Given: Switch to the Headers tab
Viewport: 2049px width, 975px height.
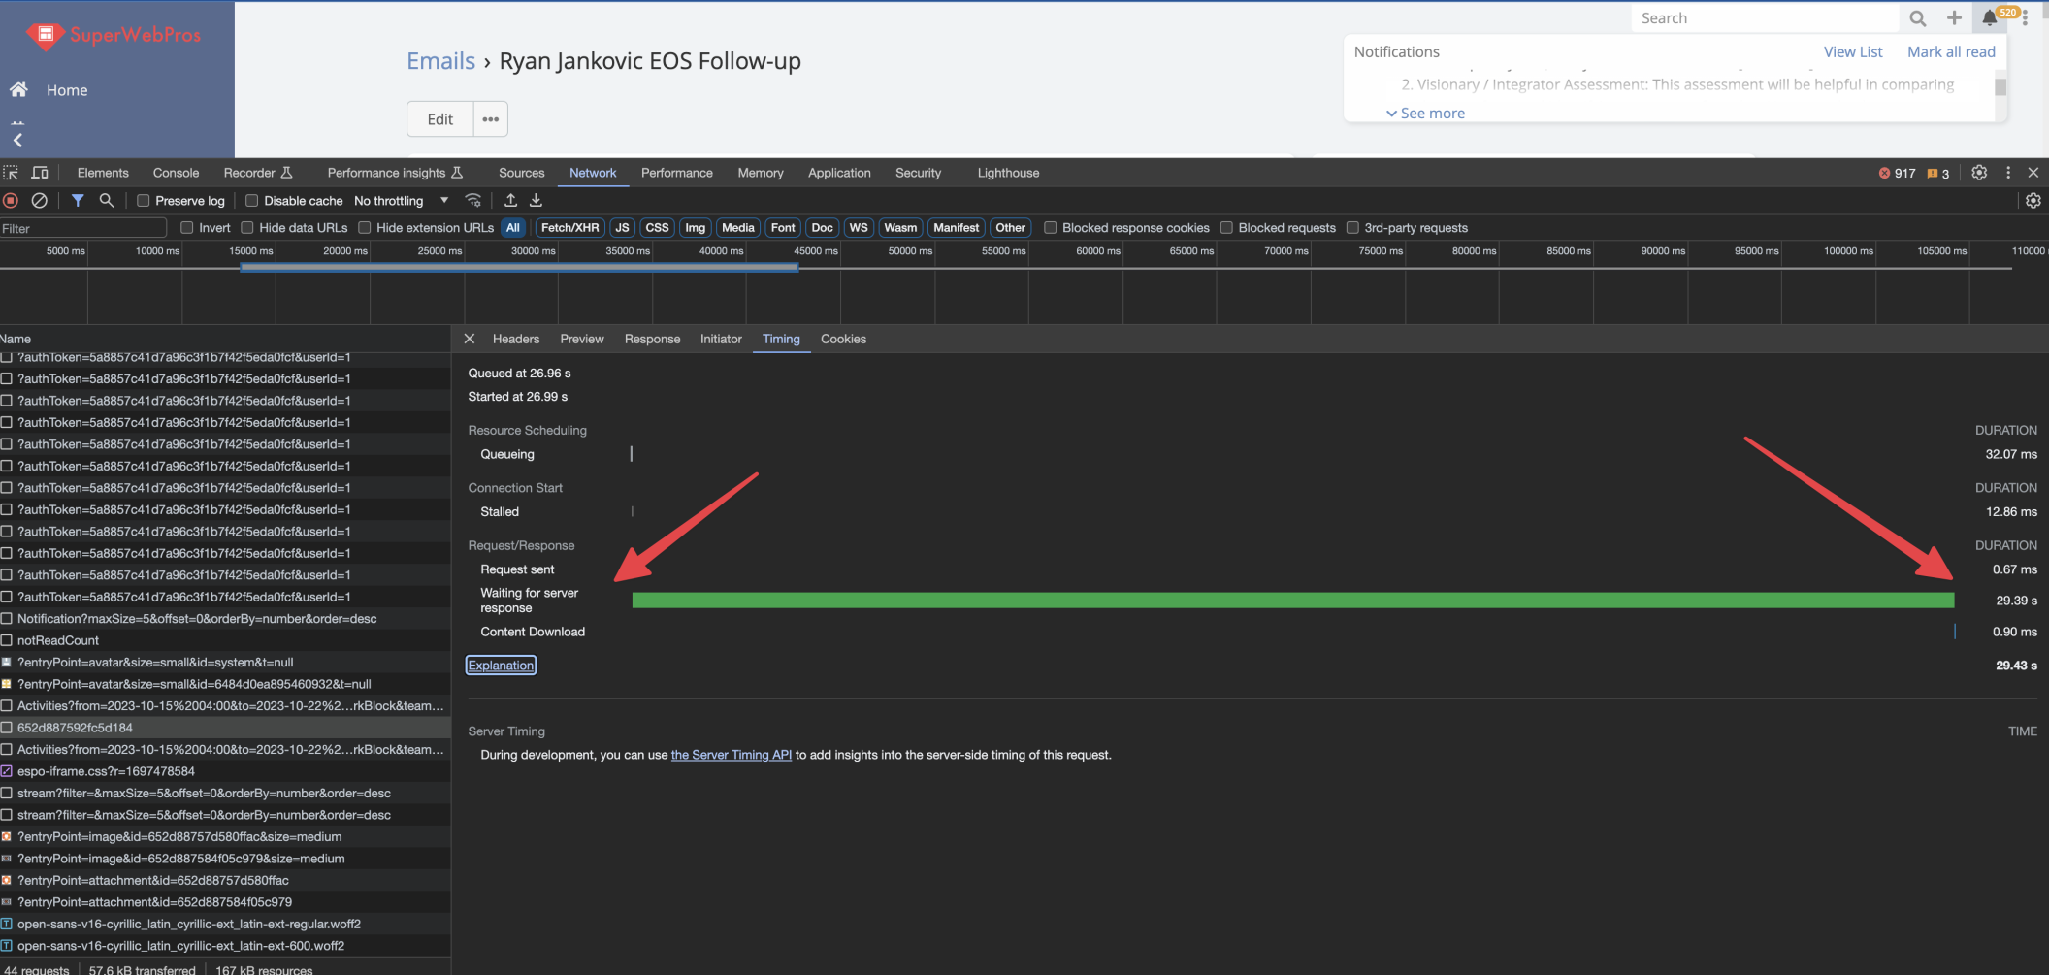Looking at the screenshot, I should tap(515, 340).
